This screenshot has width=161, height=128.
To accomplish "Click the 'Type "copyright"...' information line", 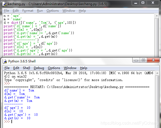I will 63,80.
